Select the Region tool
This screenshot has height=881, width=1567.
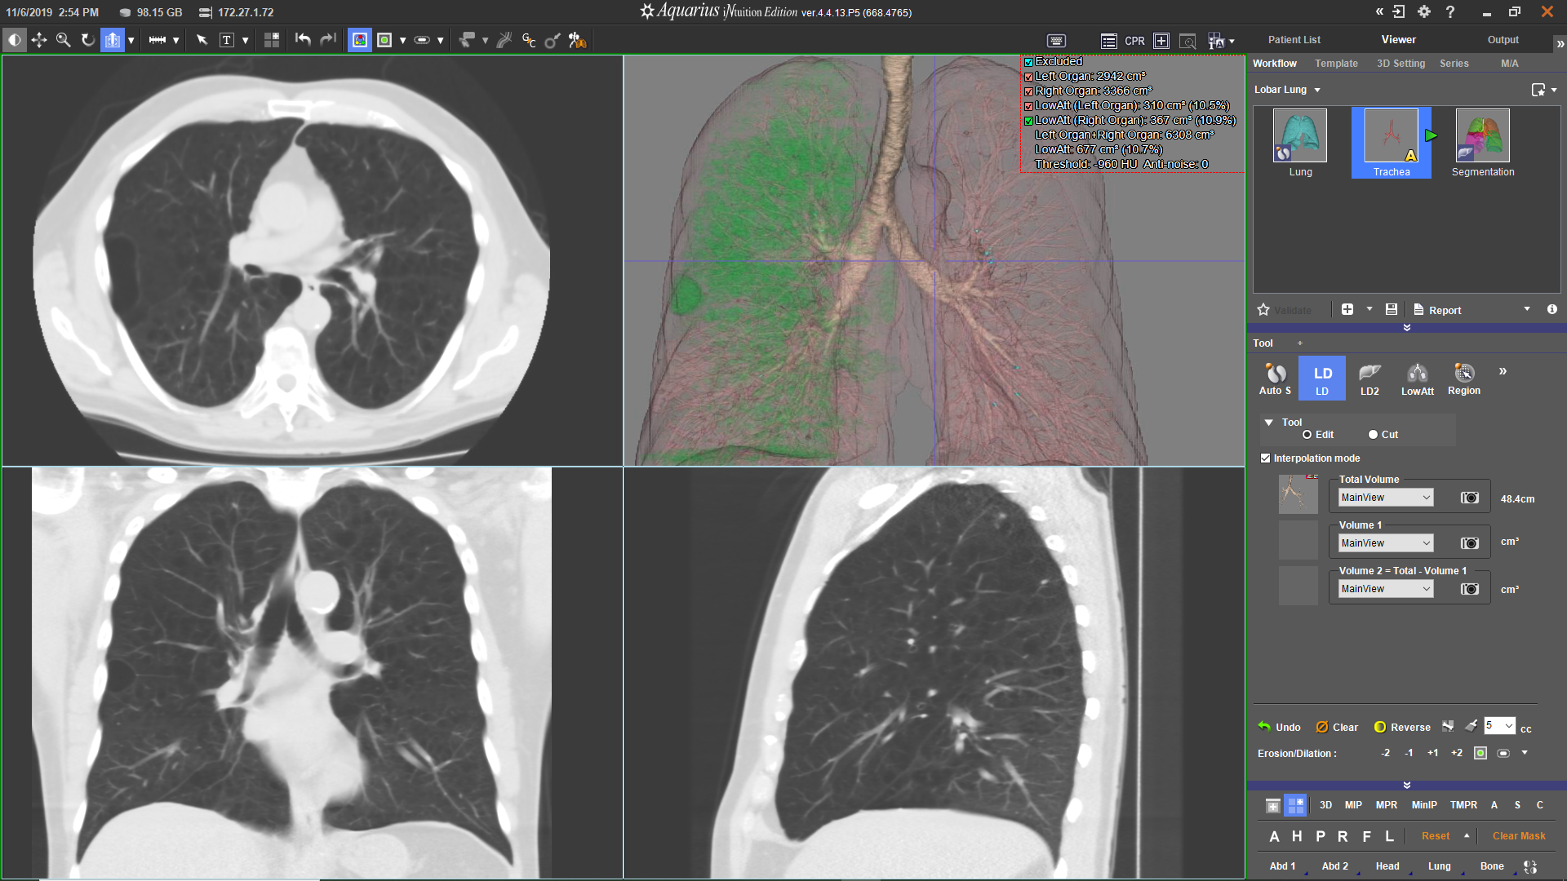1464,379
